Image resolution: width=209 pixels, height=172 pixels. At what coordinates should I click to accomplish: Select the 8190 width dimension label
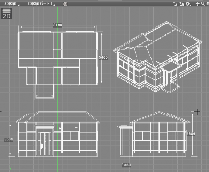(58, 25)
